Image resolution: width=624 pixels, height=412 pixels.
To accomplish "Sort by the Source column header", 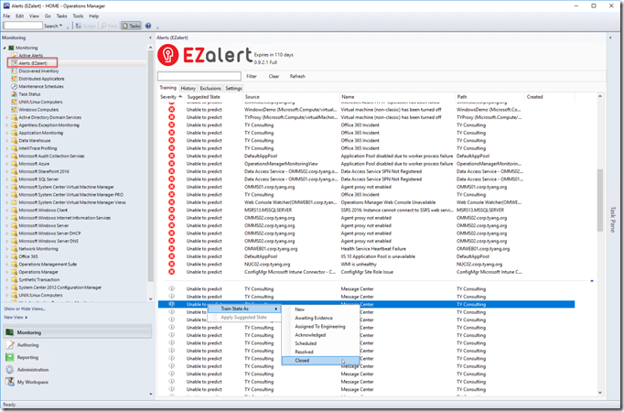I will point(291,97).
